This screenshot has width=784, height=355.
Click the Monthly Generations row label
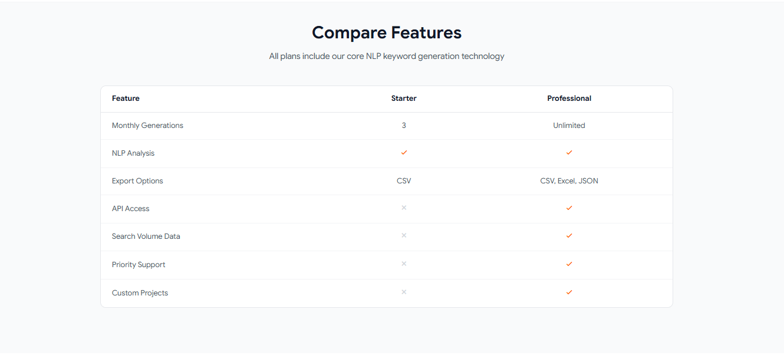(x=147, y=126)
